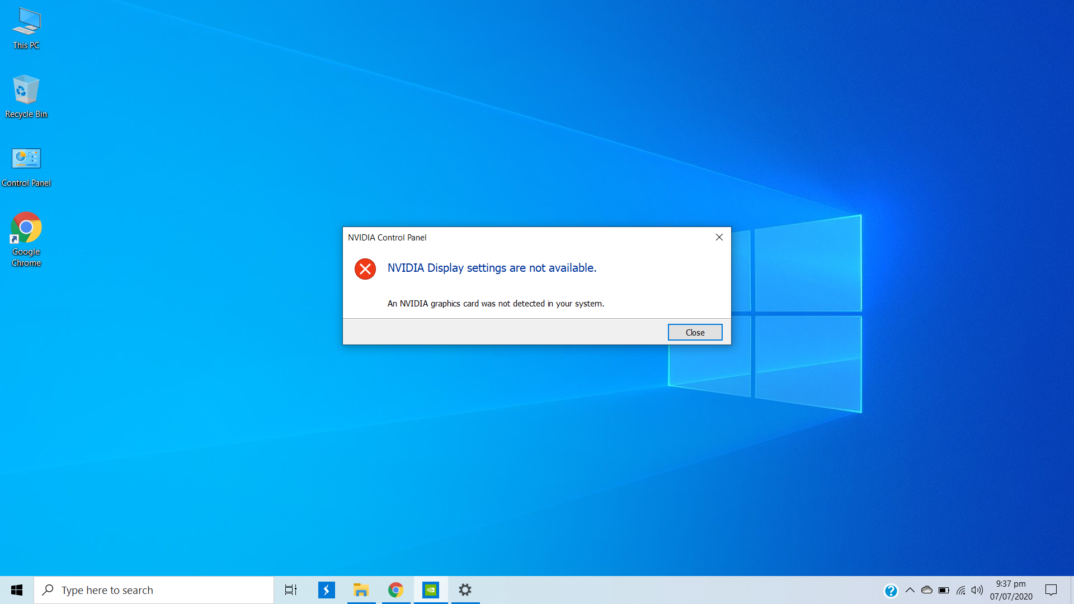This screenshot has height=604, width=1074.
Task: Open Wi-Fi network flyout in tray
Action: pyautogui.click(x=961, y=590)
